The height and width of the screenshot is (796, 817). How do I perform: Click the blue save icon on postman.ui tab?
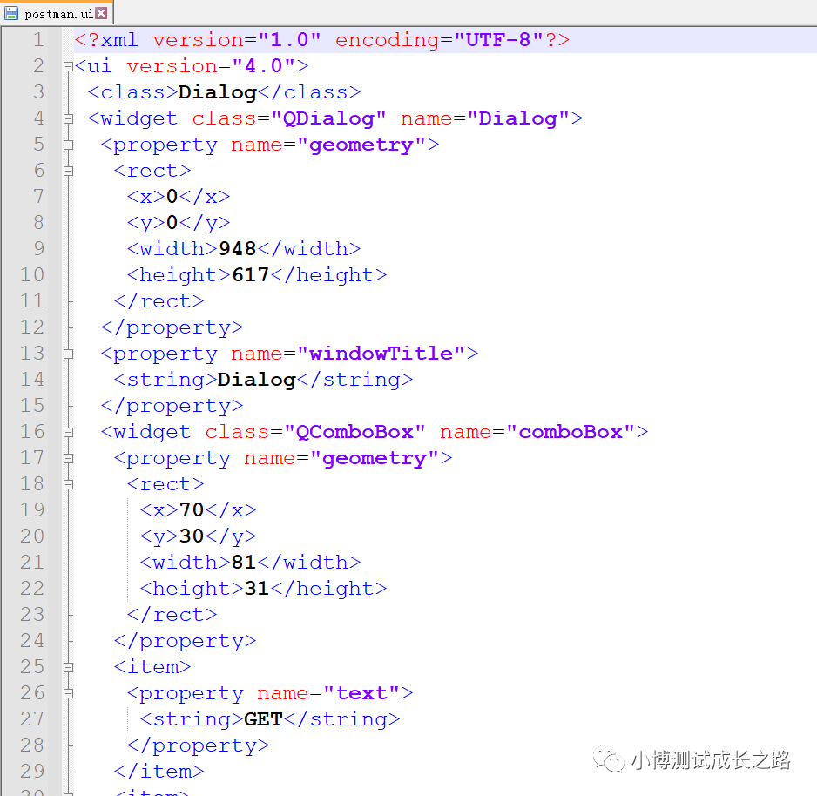(11, 12)
